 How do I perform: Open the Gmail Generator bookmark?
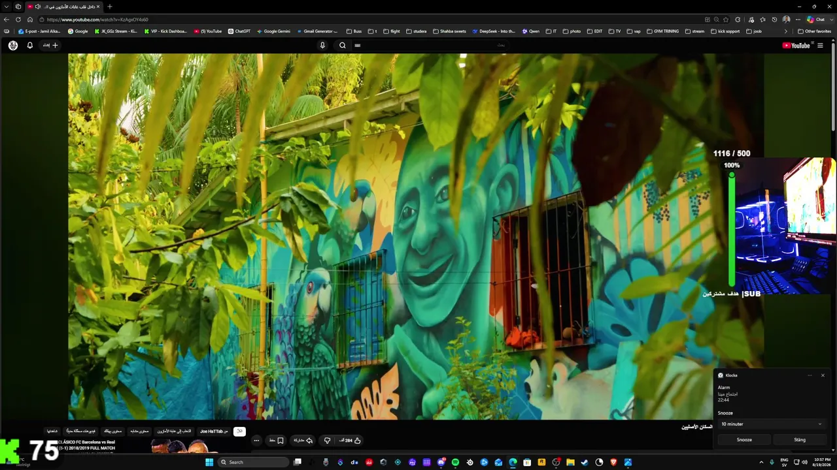317,31
